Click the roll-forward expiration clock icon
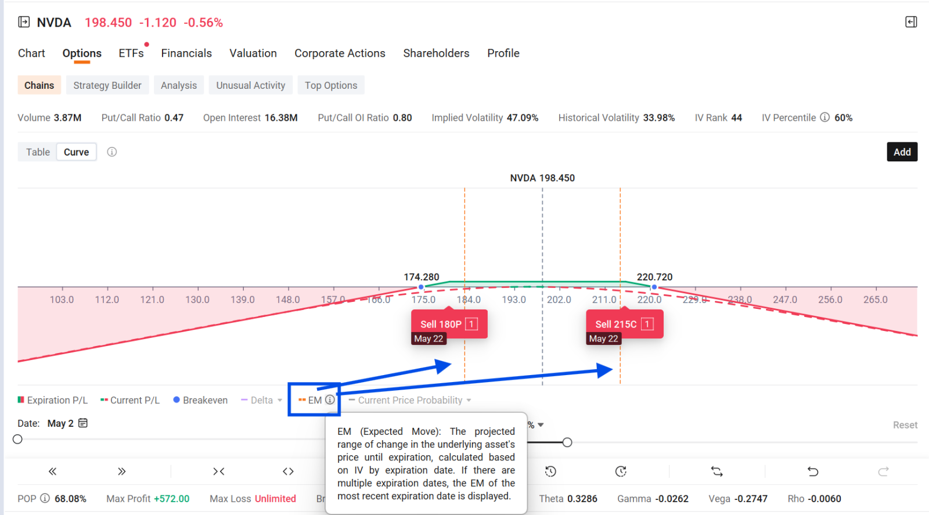 coord(621,471)
